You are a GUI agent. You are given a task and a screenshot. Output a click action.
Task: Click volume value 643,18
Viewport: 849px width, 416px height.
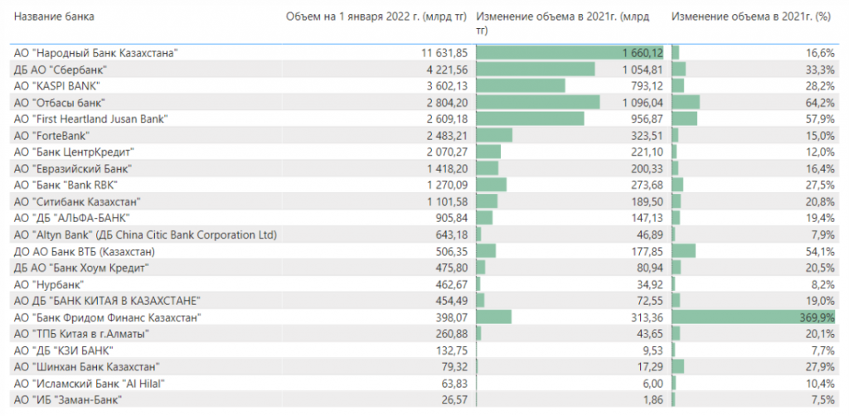click(x=451, y=235)
